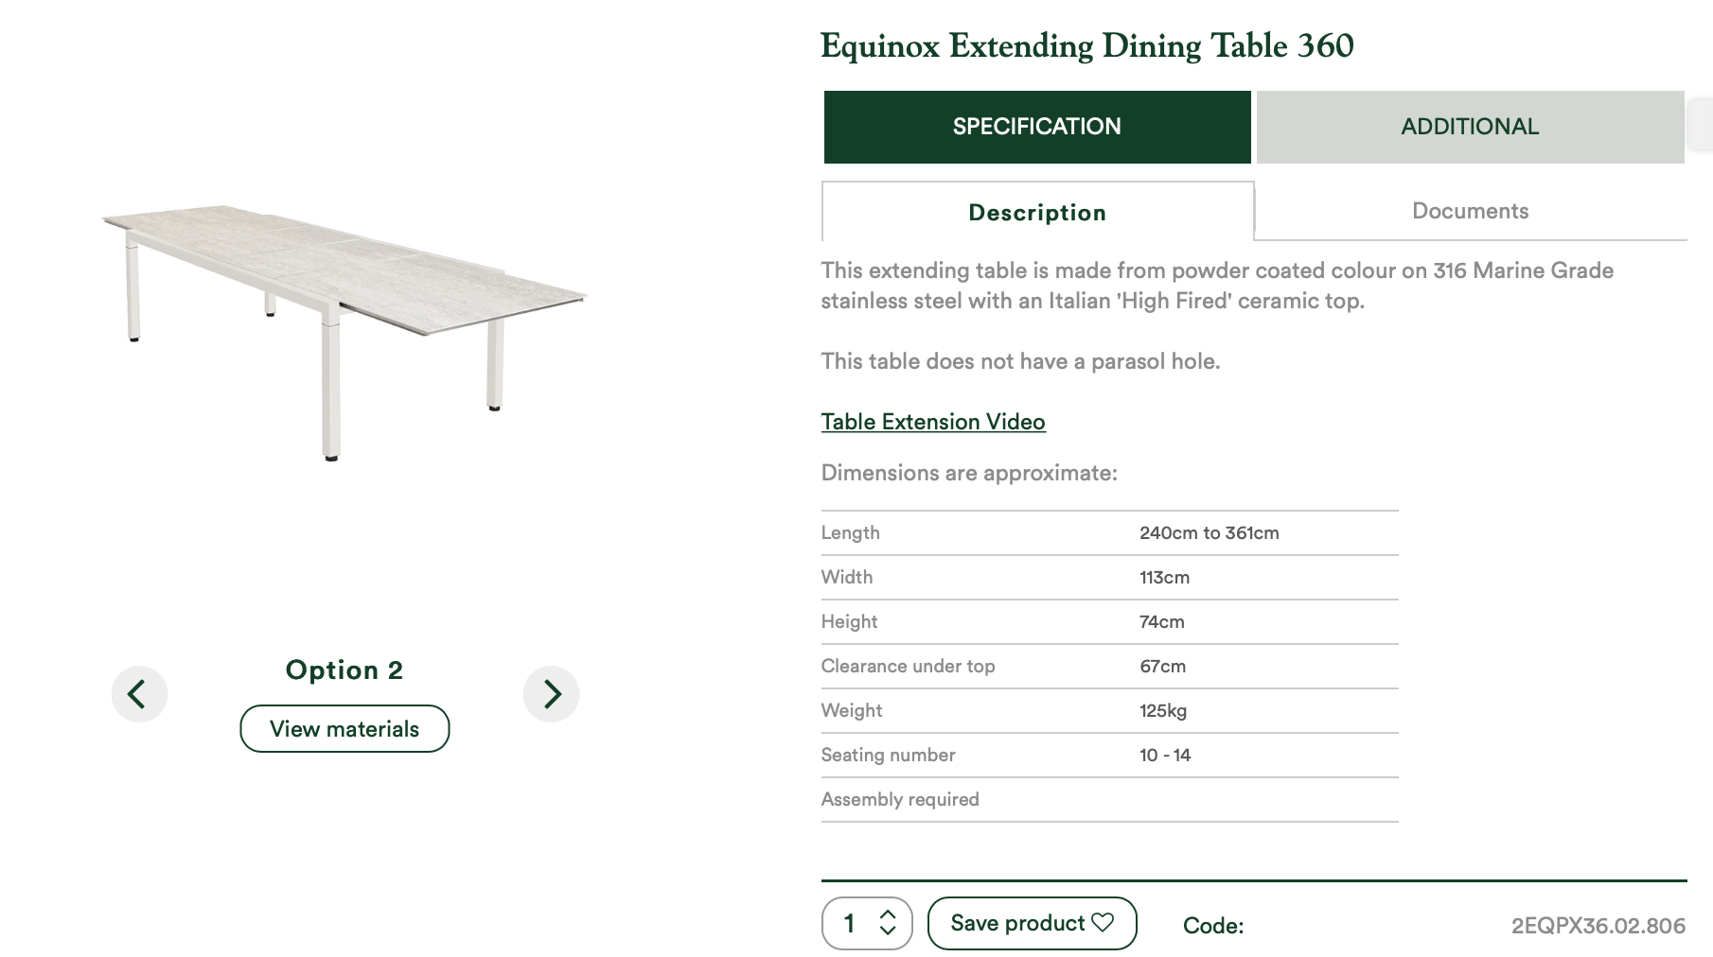This screenshot has width=1713, height=957.
Task: Open the ADDITIONAL tab
Action: (1470, 127)
